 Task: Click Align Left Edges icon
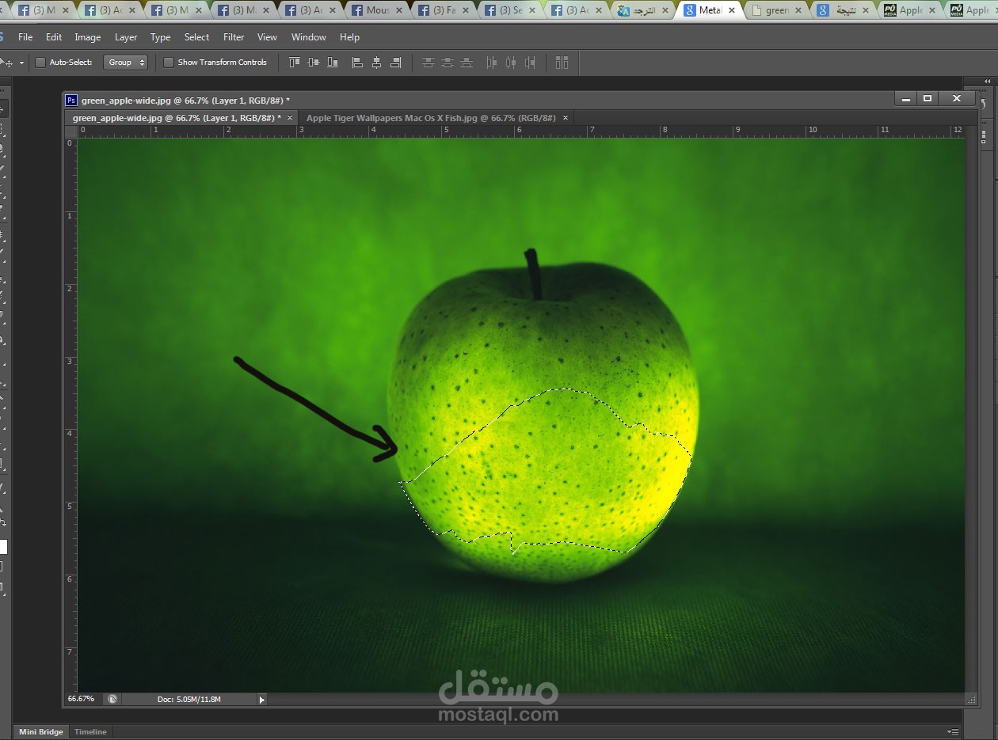point(357,63)
